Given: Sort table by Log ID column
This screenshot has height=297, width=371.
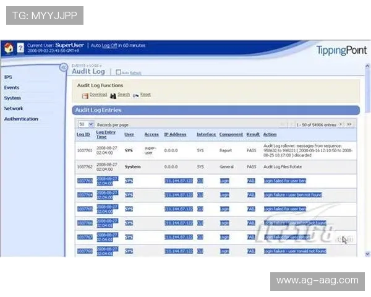Looking at the screenshot, I should click(83, 134).
